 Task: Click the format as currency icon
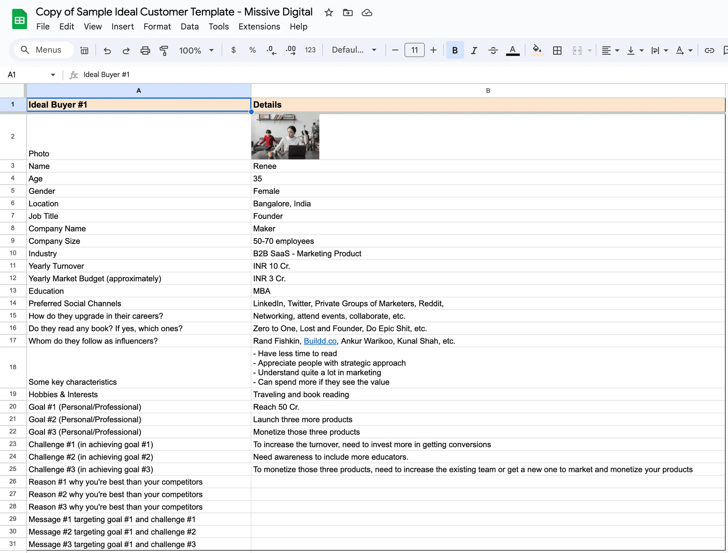click(233, 50)
